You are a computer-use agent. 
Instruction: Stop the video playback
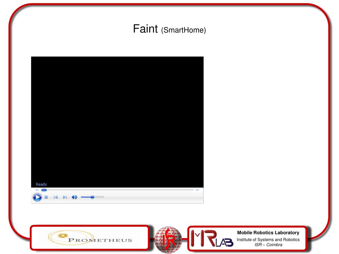pyautogui.click(x=46, y=197)
